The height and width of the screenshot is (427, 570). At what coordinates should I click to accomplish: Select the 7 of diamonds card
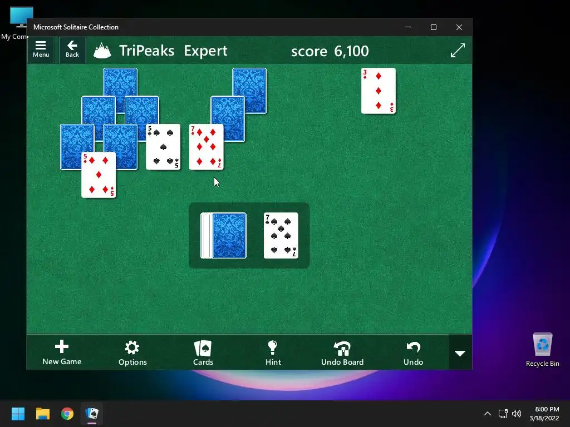point(206,147)
